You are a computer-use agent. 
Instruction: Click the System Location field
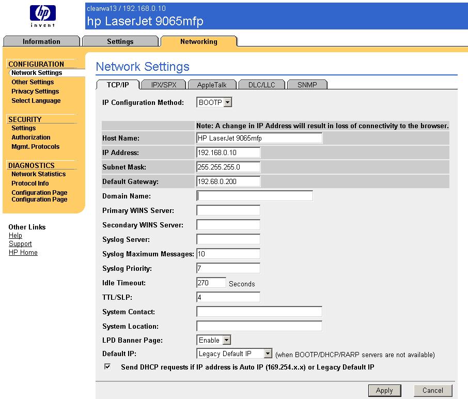coord(259,326)
